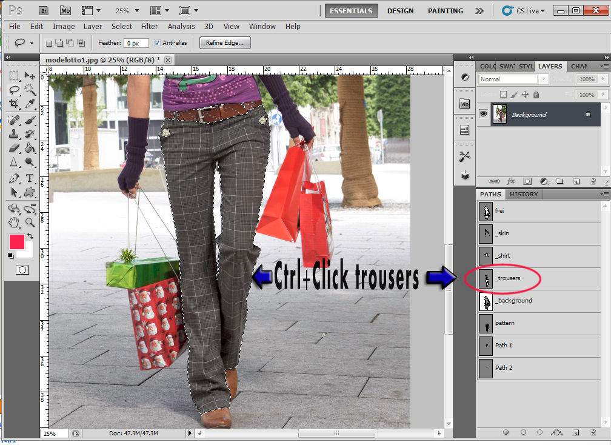Select the Brush tool

click(x=30, y=120)
